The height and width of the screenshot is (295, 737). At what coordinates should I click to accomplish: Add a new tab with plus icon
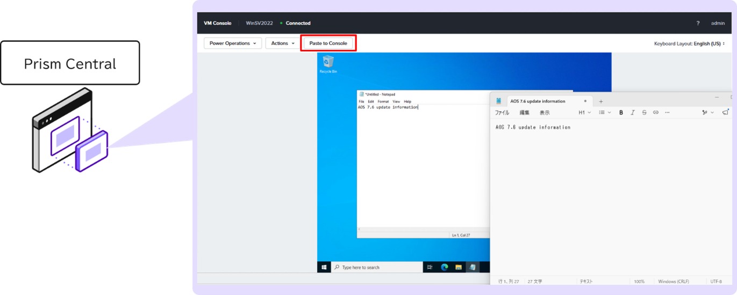point(601,101)
